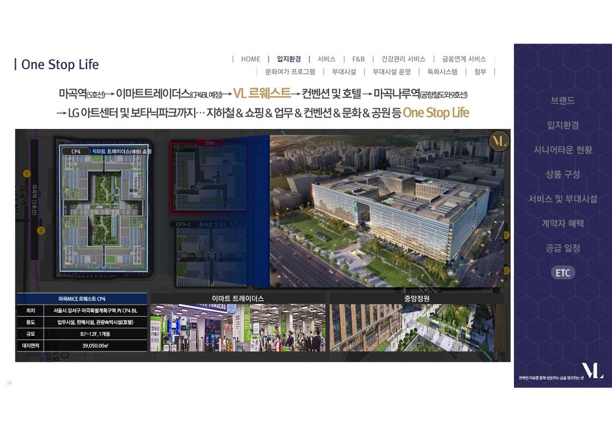Screen dimensions: 612x432
Task: Click the 규모 row label in table
Action: [x=31, y=334]
